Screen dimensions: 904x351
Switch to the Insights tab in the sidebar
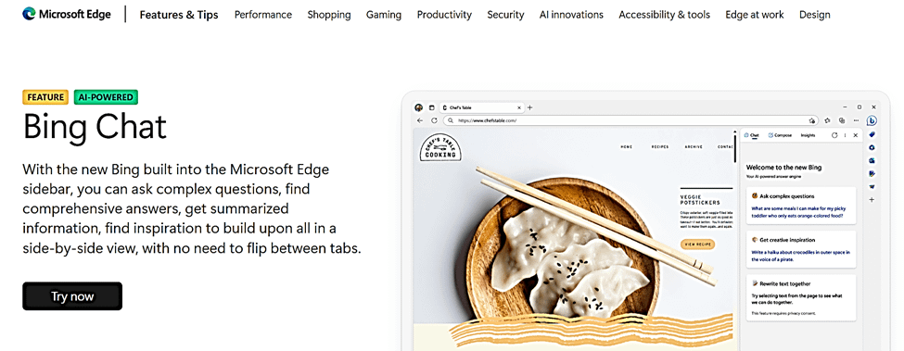tap(808, 135)
